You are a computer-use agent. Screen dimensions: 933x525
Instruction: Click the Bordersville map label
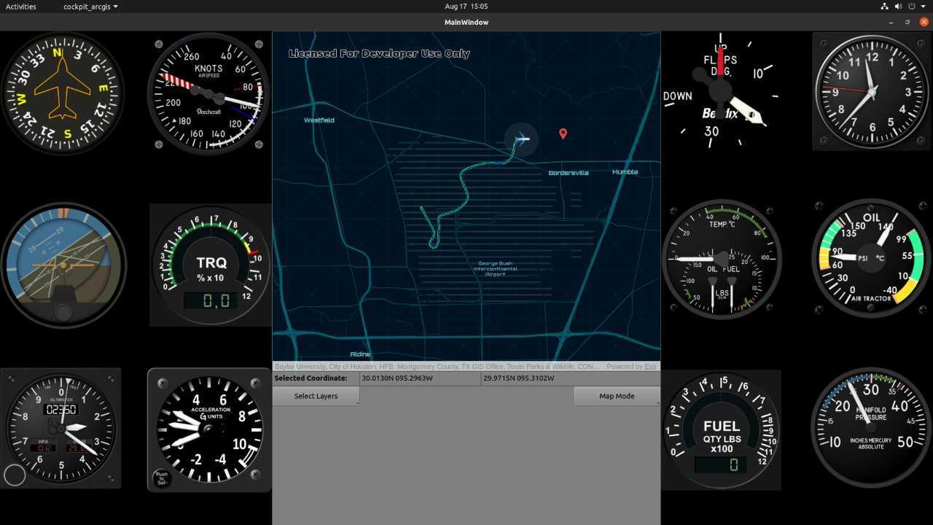(569, 173)
